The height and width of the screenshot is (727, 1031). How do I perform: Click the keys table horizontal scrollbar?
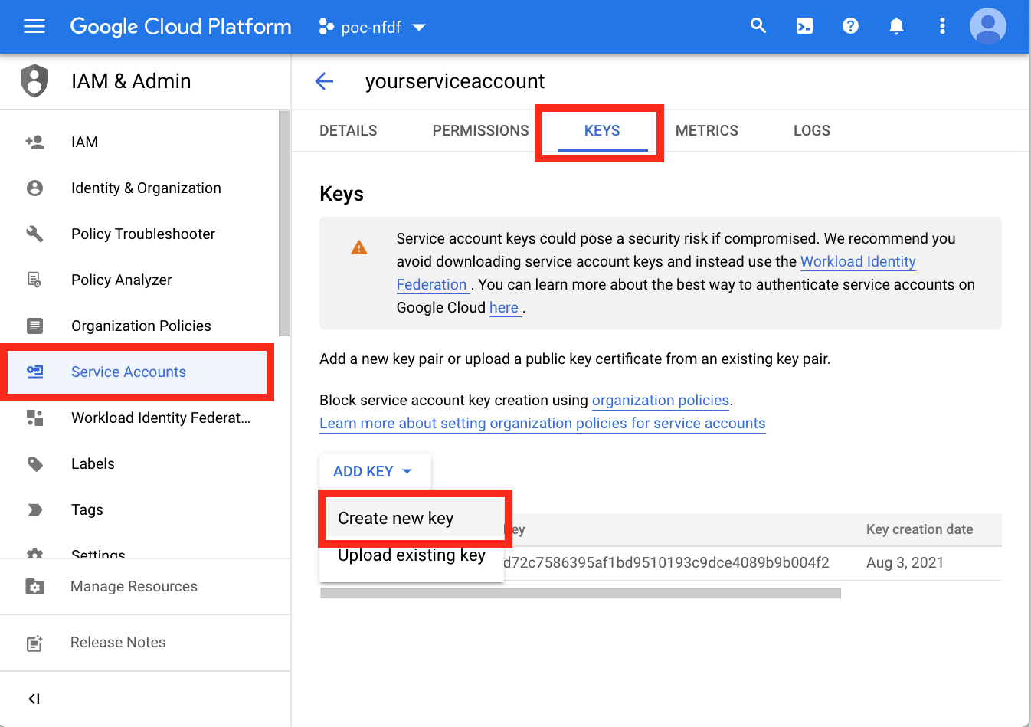pyautogui.click(x=581, y=593)
